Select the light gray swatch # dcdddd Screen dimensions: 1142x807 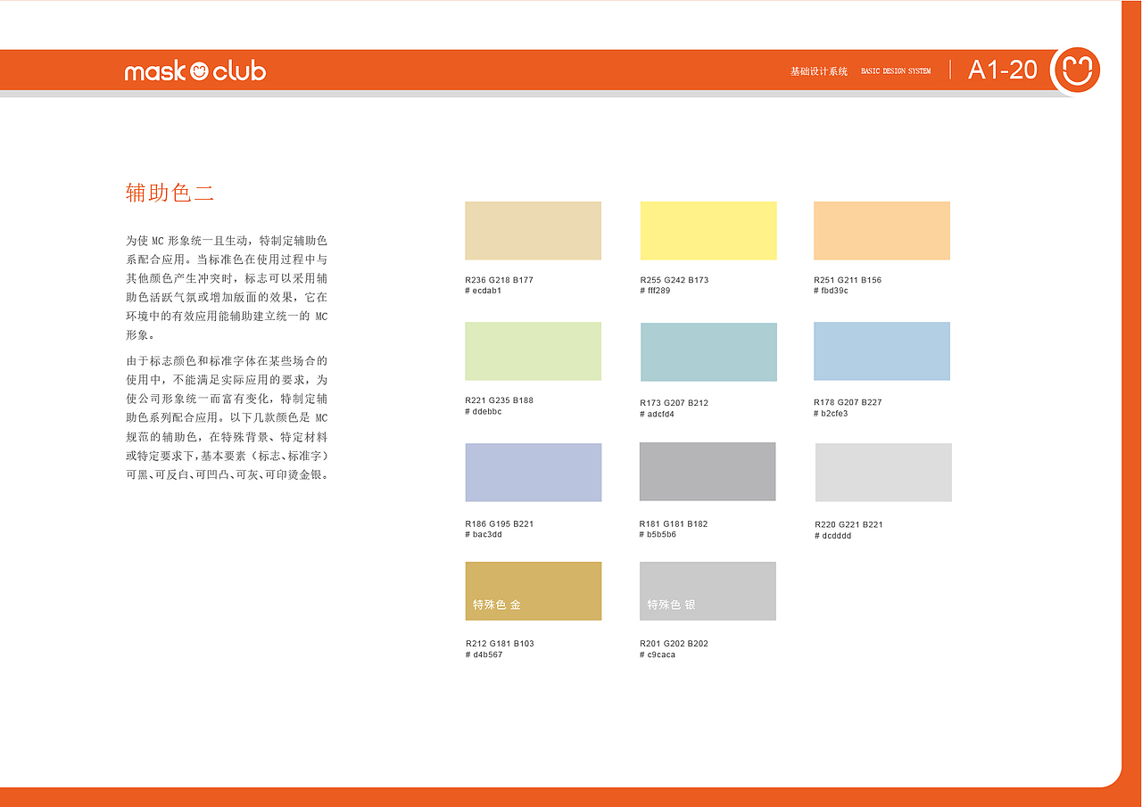tap(883, 473)
